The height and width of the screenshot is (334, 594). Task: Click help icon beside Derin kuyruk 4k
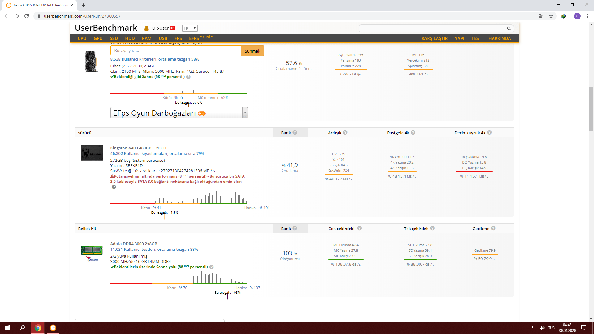(489, 132)
